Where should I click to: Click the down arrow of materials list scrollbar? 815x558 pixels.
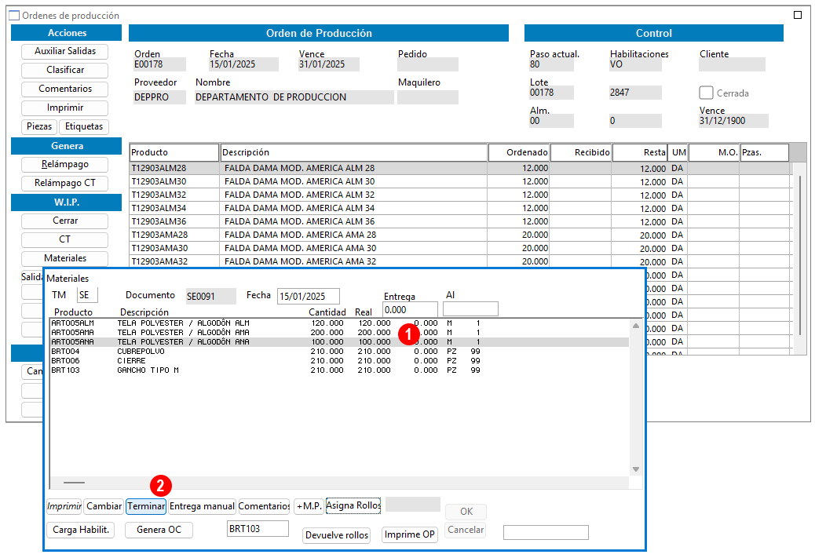[636, 469]
